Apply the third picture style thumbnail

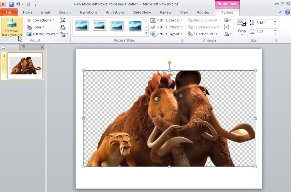pyautogui.click(x=117, y=26)
